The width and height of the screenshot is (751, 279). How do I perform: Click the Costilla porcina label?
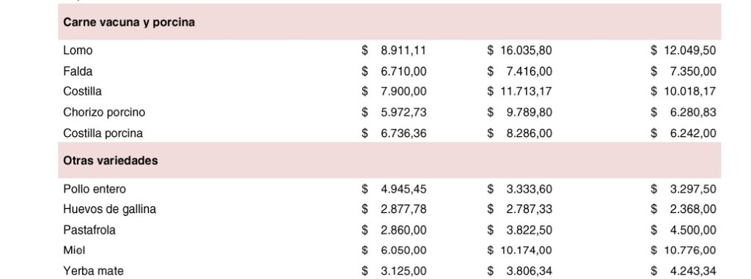pyautogui.click(x=103, y=133)
